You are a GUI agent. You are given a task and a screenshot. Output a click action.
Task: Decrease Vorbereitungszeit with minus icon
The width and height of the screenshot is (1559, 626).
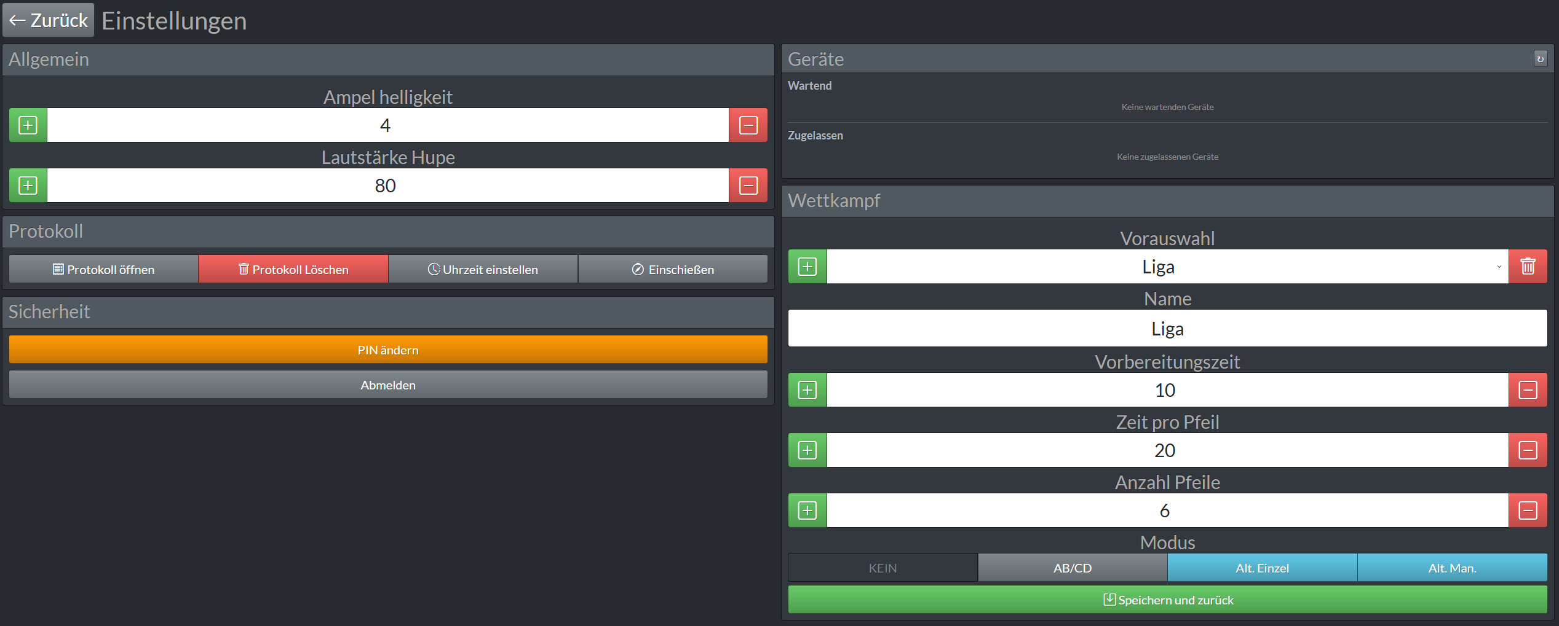pos(1528,390)
